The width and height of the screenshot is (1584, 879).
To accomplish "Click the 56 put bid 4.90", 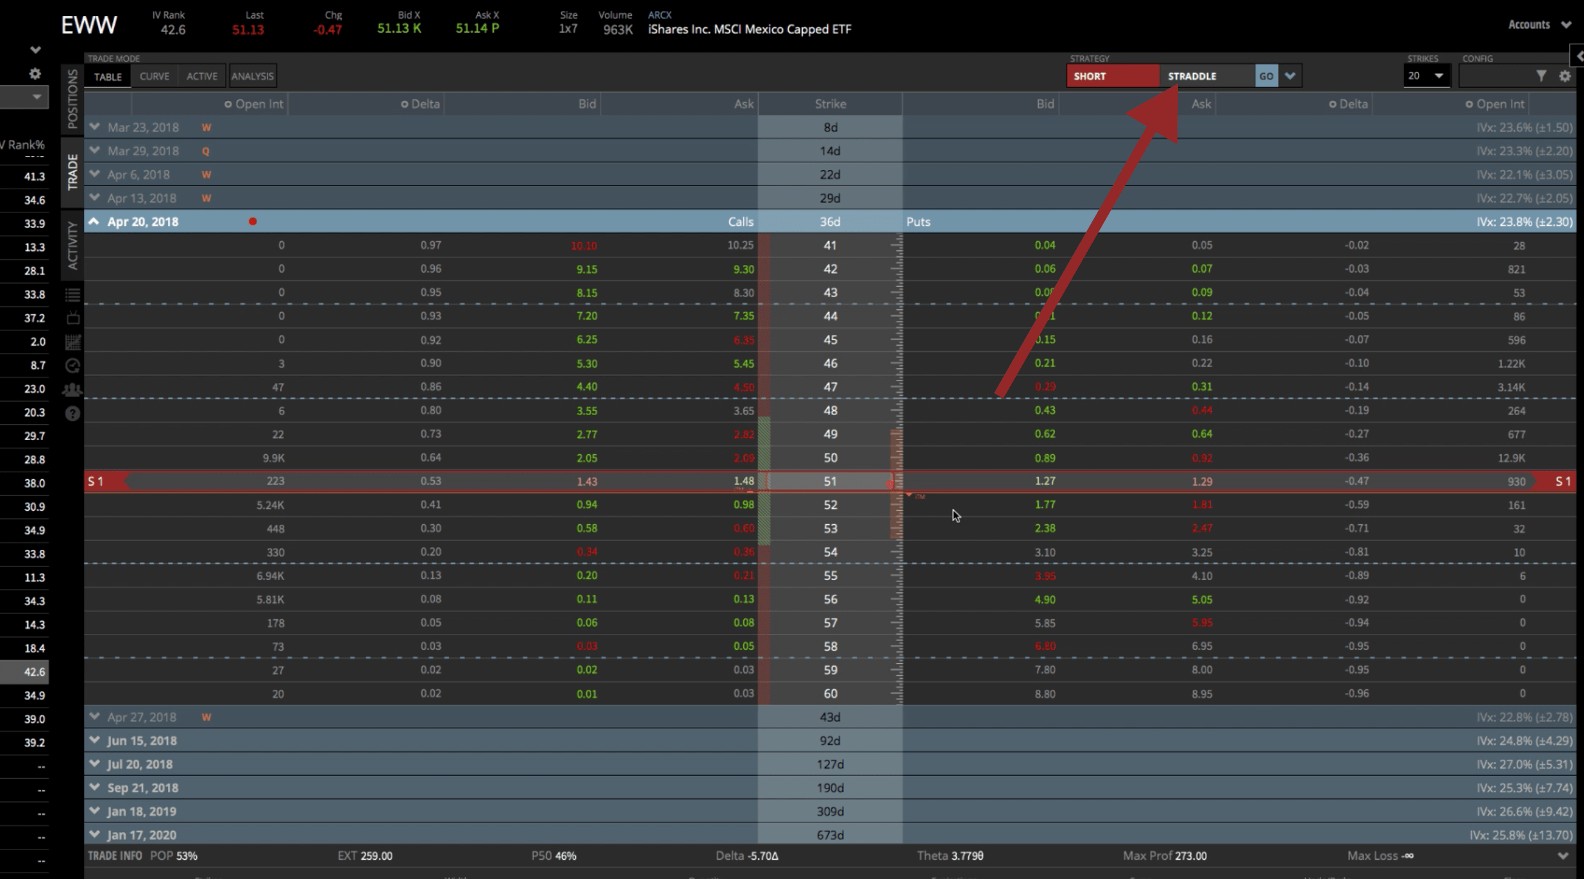I will (x=1045, y=599).
